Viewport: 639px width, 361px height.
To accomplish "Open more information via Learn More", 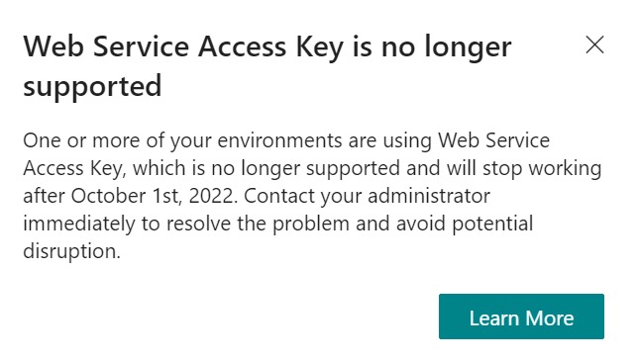I will coord(521,316).
